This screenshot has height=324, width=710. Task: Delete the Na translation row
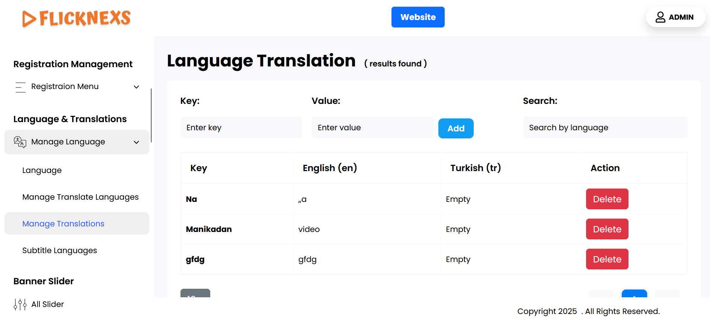607,199
